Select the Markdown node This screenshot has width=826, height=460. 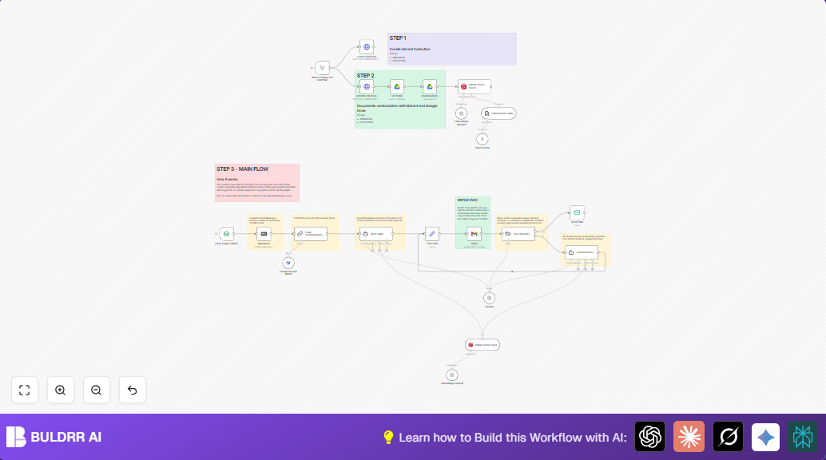coord(264,234)
